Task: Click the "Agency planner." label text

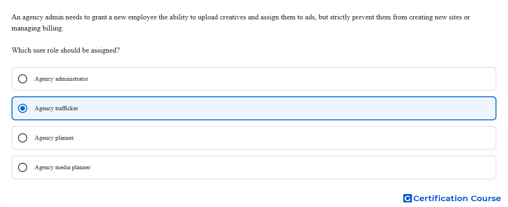Action: point(55,138)
